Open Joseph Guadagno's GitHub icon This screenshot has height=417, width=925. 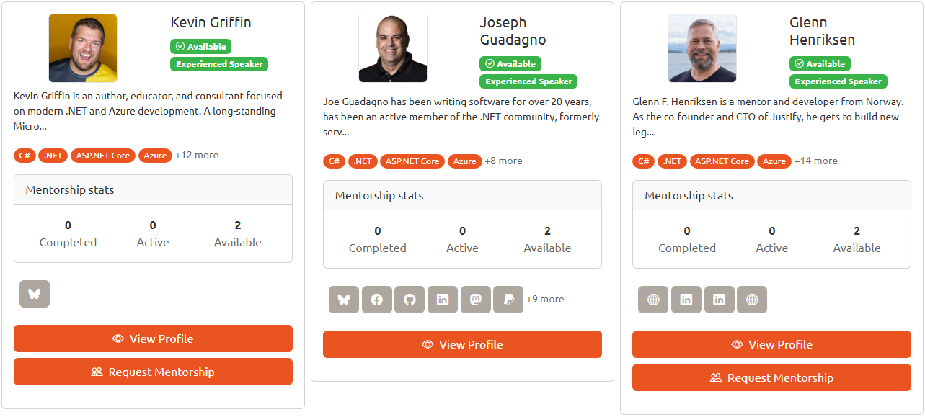point(410,299)
